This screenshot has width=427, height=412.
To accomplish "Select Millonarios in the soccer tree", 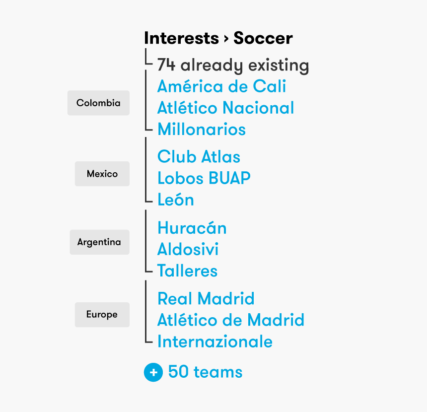I will click(202, 130).
